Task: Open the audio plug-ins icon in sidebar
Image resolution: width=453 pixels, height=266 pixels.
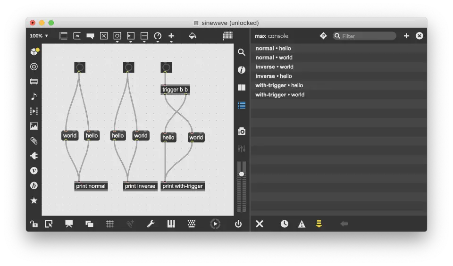Action: (x=34, y=156)
